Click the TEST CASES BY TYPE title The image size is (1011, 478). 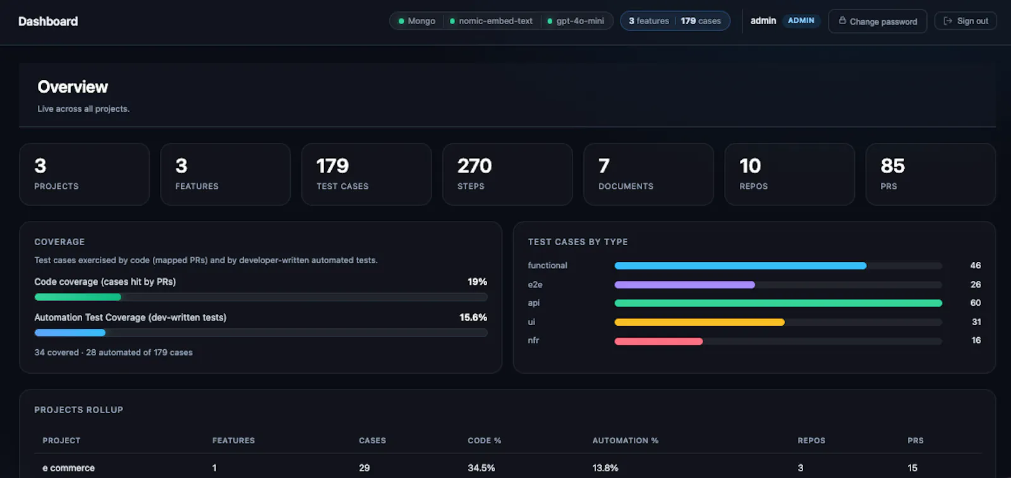pos(578,242)
